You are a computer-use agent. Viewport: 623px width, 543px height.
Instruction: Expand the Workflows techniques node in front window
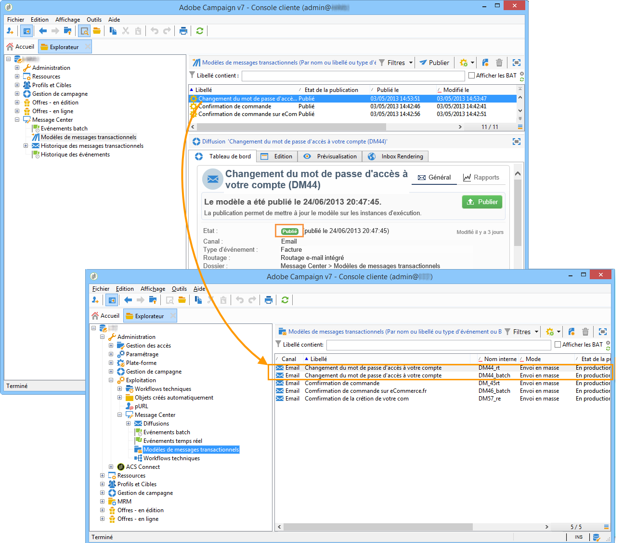[120, 389]
